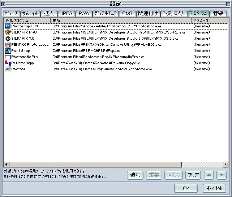Select the ReNameCopy entry name
The height and width of the screenshot is (197, 232).
pyautogui.click(x=23, y=63)
